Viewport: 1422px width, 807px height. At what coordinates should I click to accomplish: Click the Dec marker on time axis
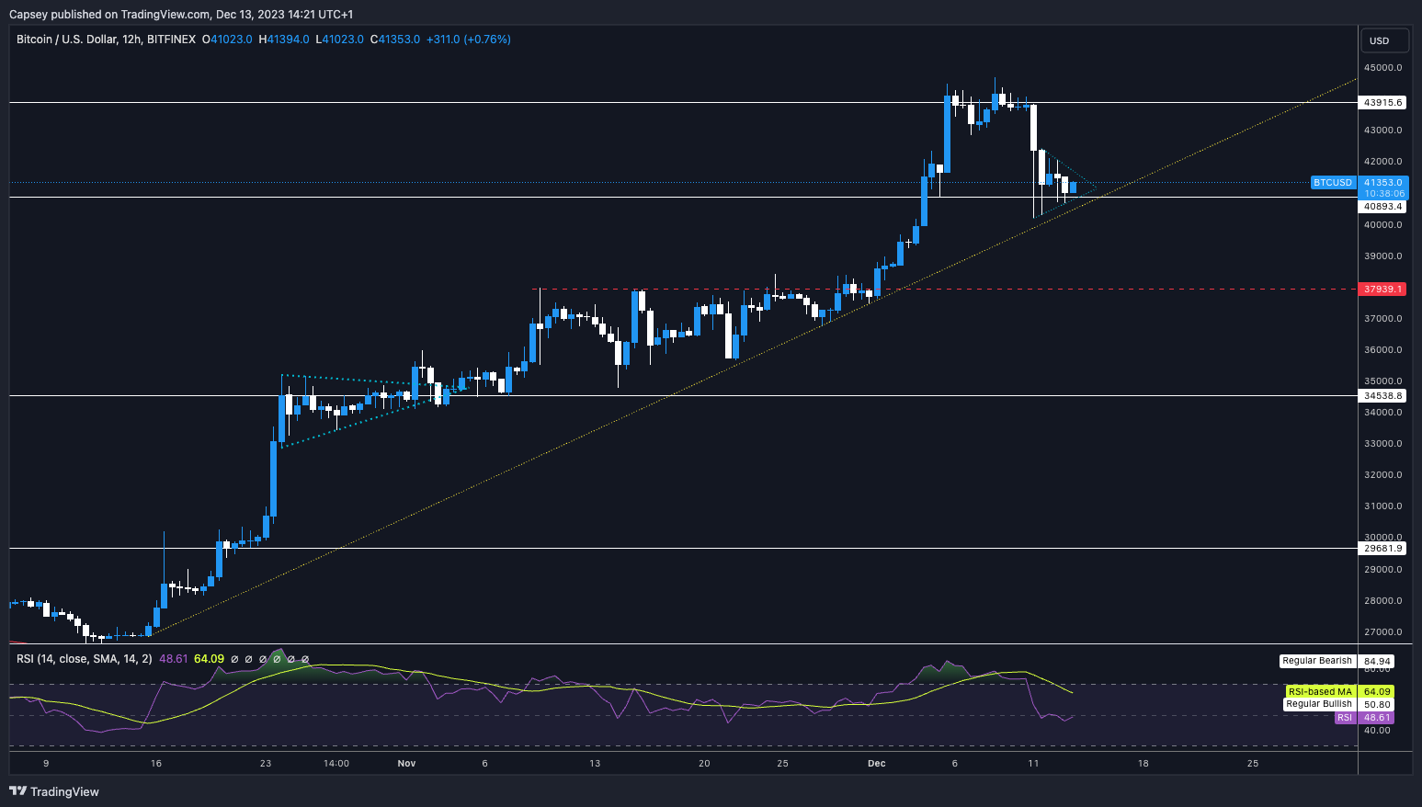tap(876, 764)
